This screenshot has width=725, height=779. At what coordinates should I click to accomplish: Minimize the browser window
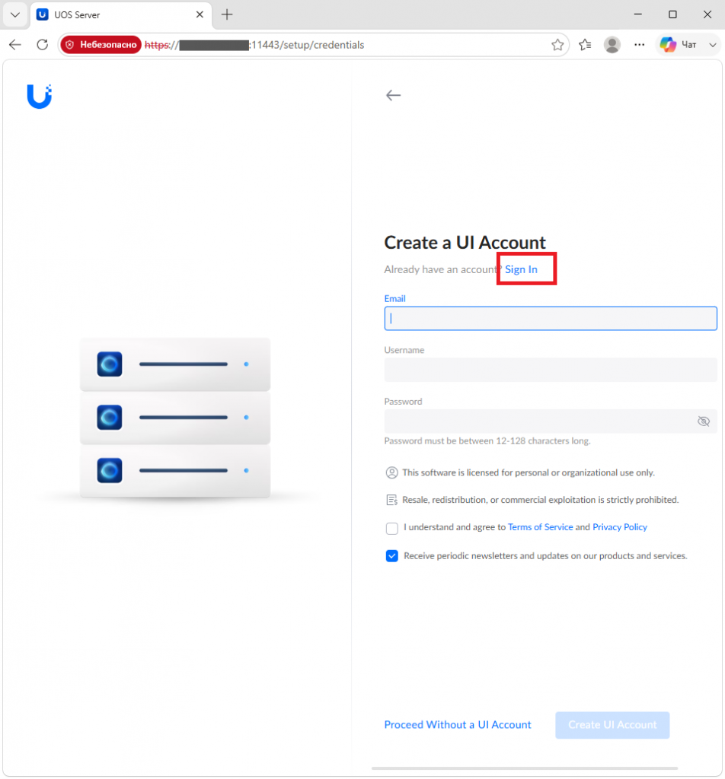click(x=638, y=14)
